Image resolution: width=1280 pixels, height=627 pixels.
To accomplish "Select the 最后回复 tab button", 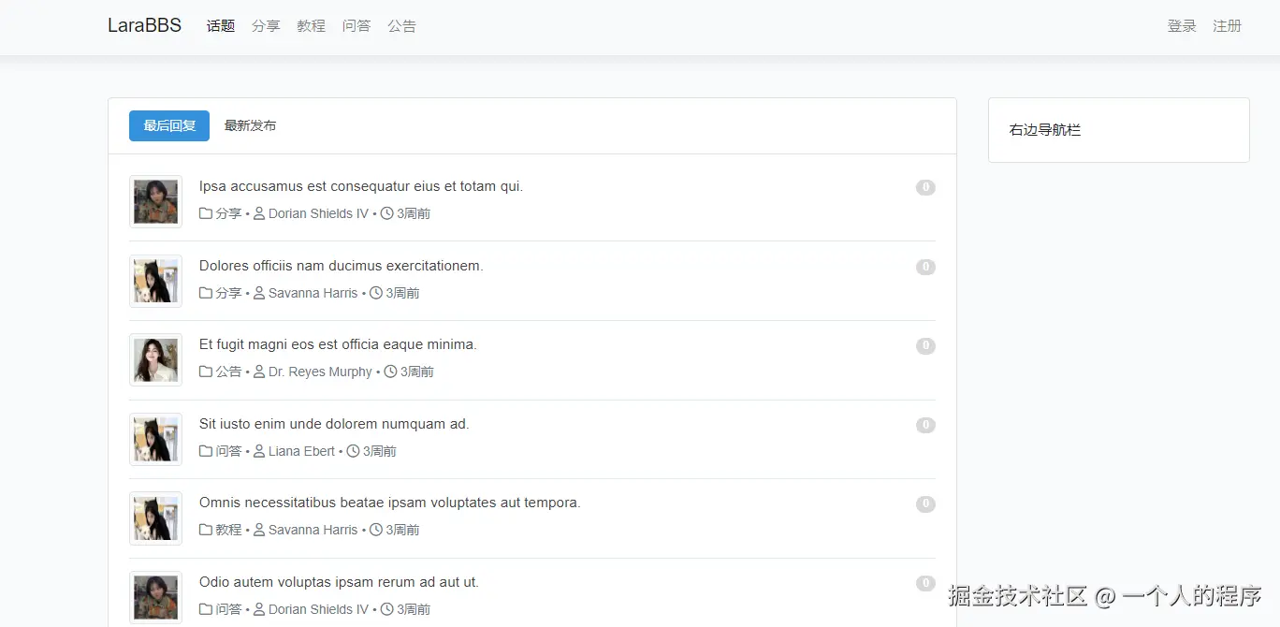I will (169, 125).
